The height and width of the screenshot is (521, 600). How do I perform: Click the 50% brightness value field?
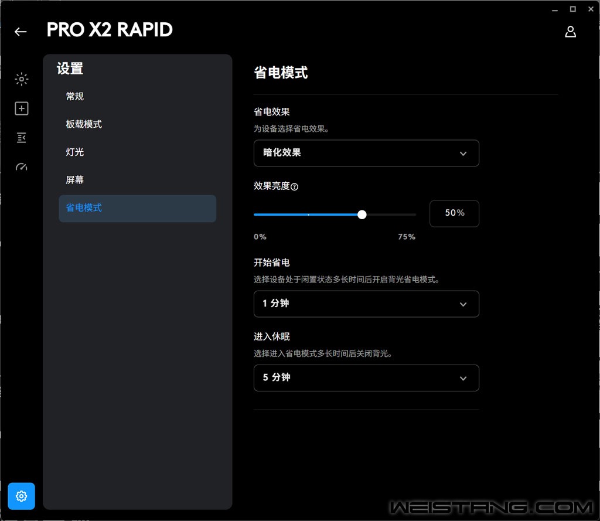pos(454,213)
